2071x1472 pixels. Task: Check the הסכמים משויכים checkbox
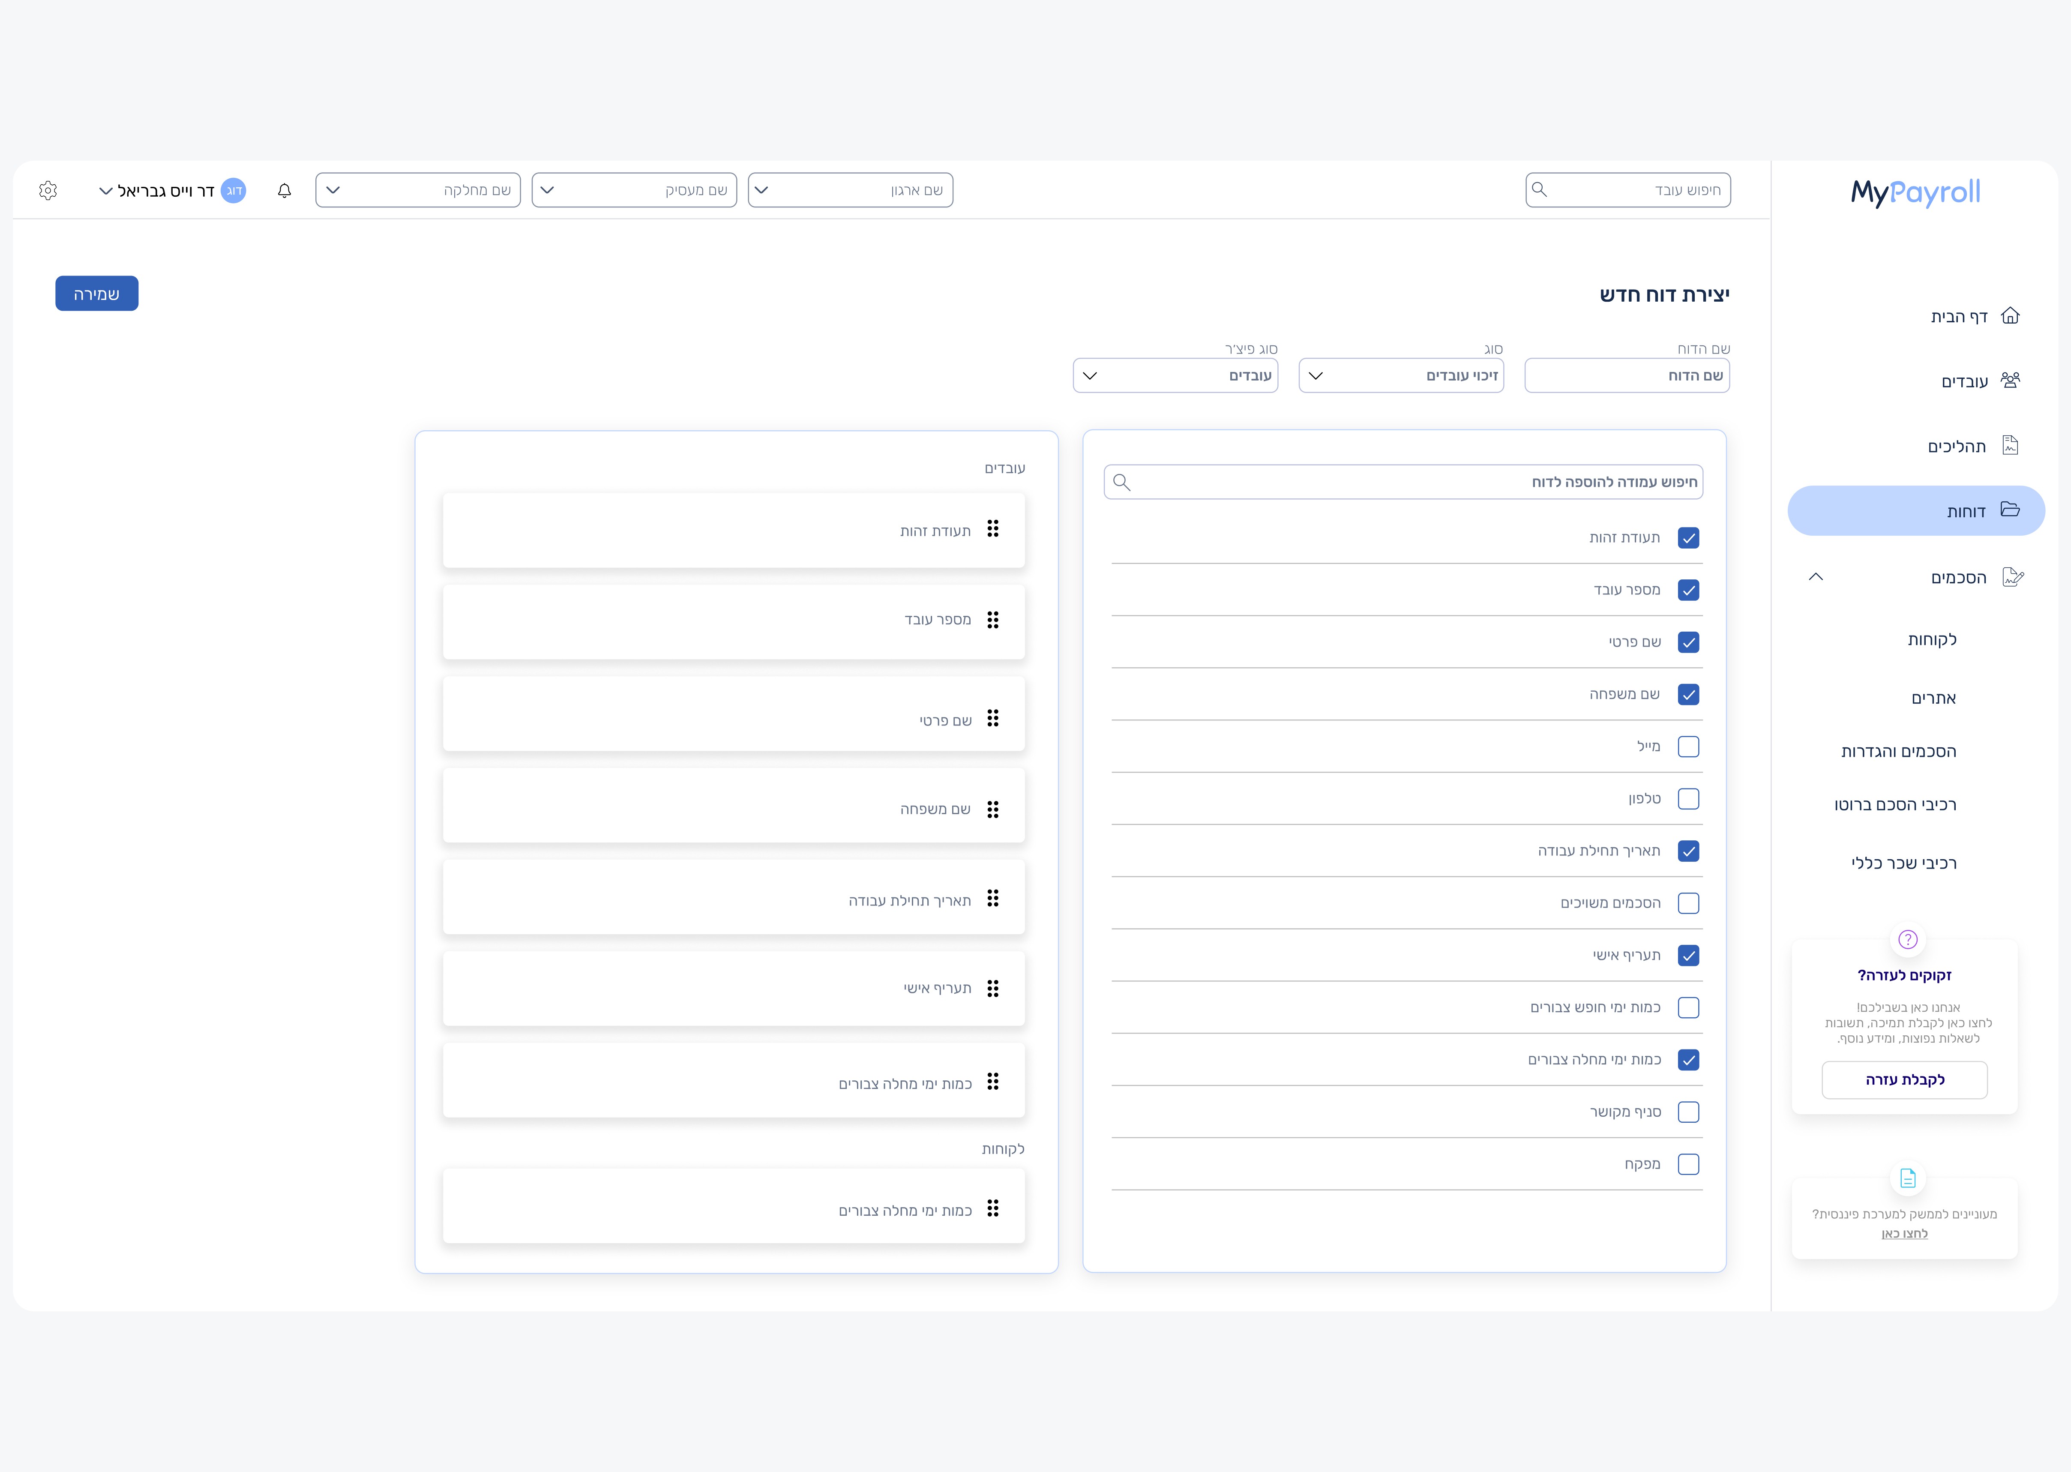[1688, 904]
